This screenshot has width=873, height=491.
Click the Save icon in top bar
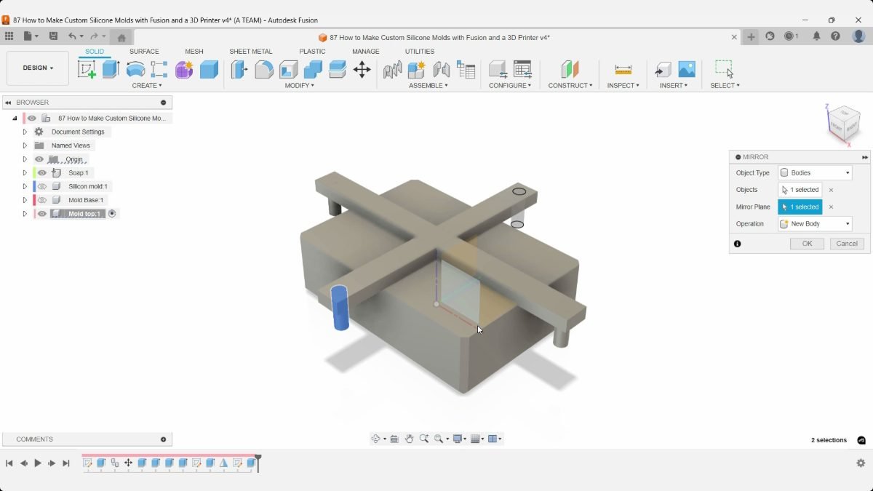[53, 36]
